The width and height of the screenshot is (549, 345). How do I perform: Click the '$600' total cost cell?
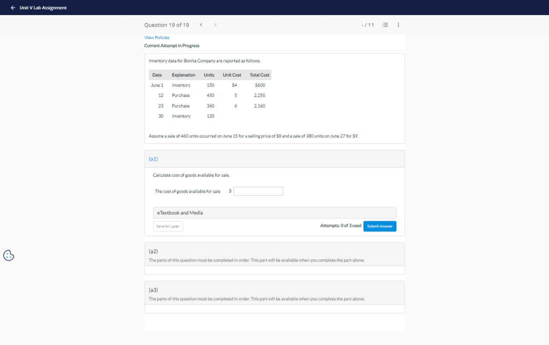(x=260, y=85)
